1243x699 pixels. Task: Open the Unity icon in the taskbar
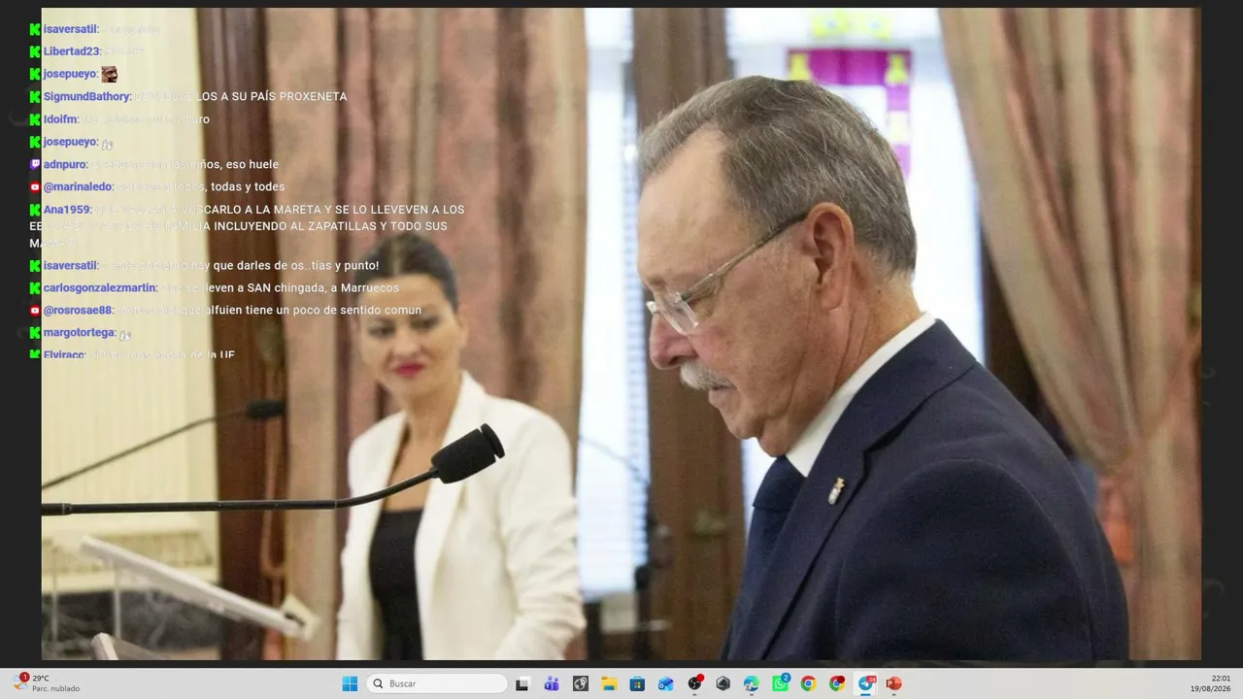point(722,683)
